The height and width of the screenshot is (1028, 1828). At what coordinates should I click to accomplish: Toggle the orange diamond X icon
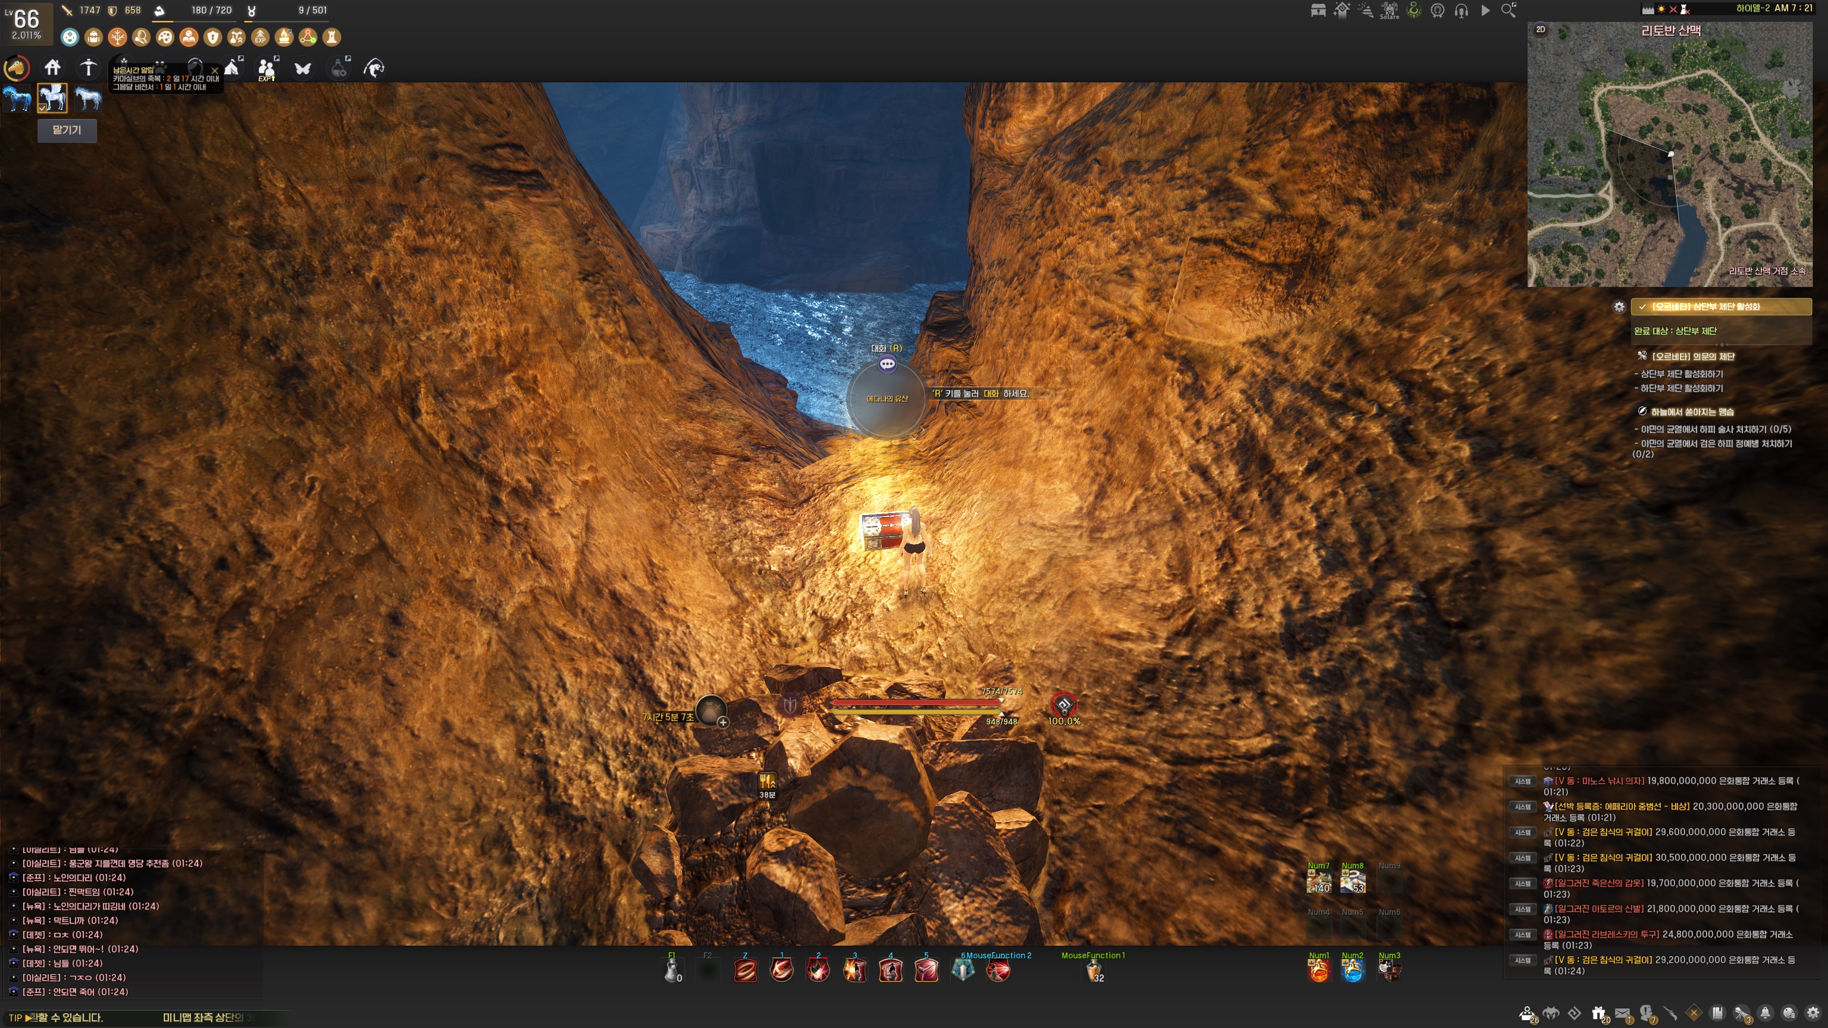click(1694, 1013)
